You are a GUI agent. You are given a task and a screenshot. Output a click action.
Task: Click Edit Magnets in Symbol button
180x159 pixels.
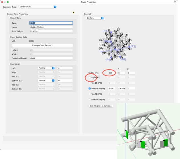point(101,106)
